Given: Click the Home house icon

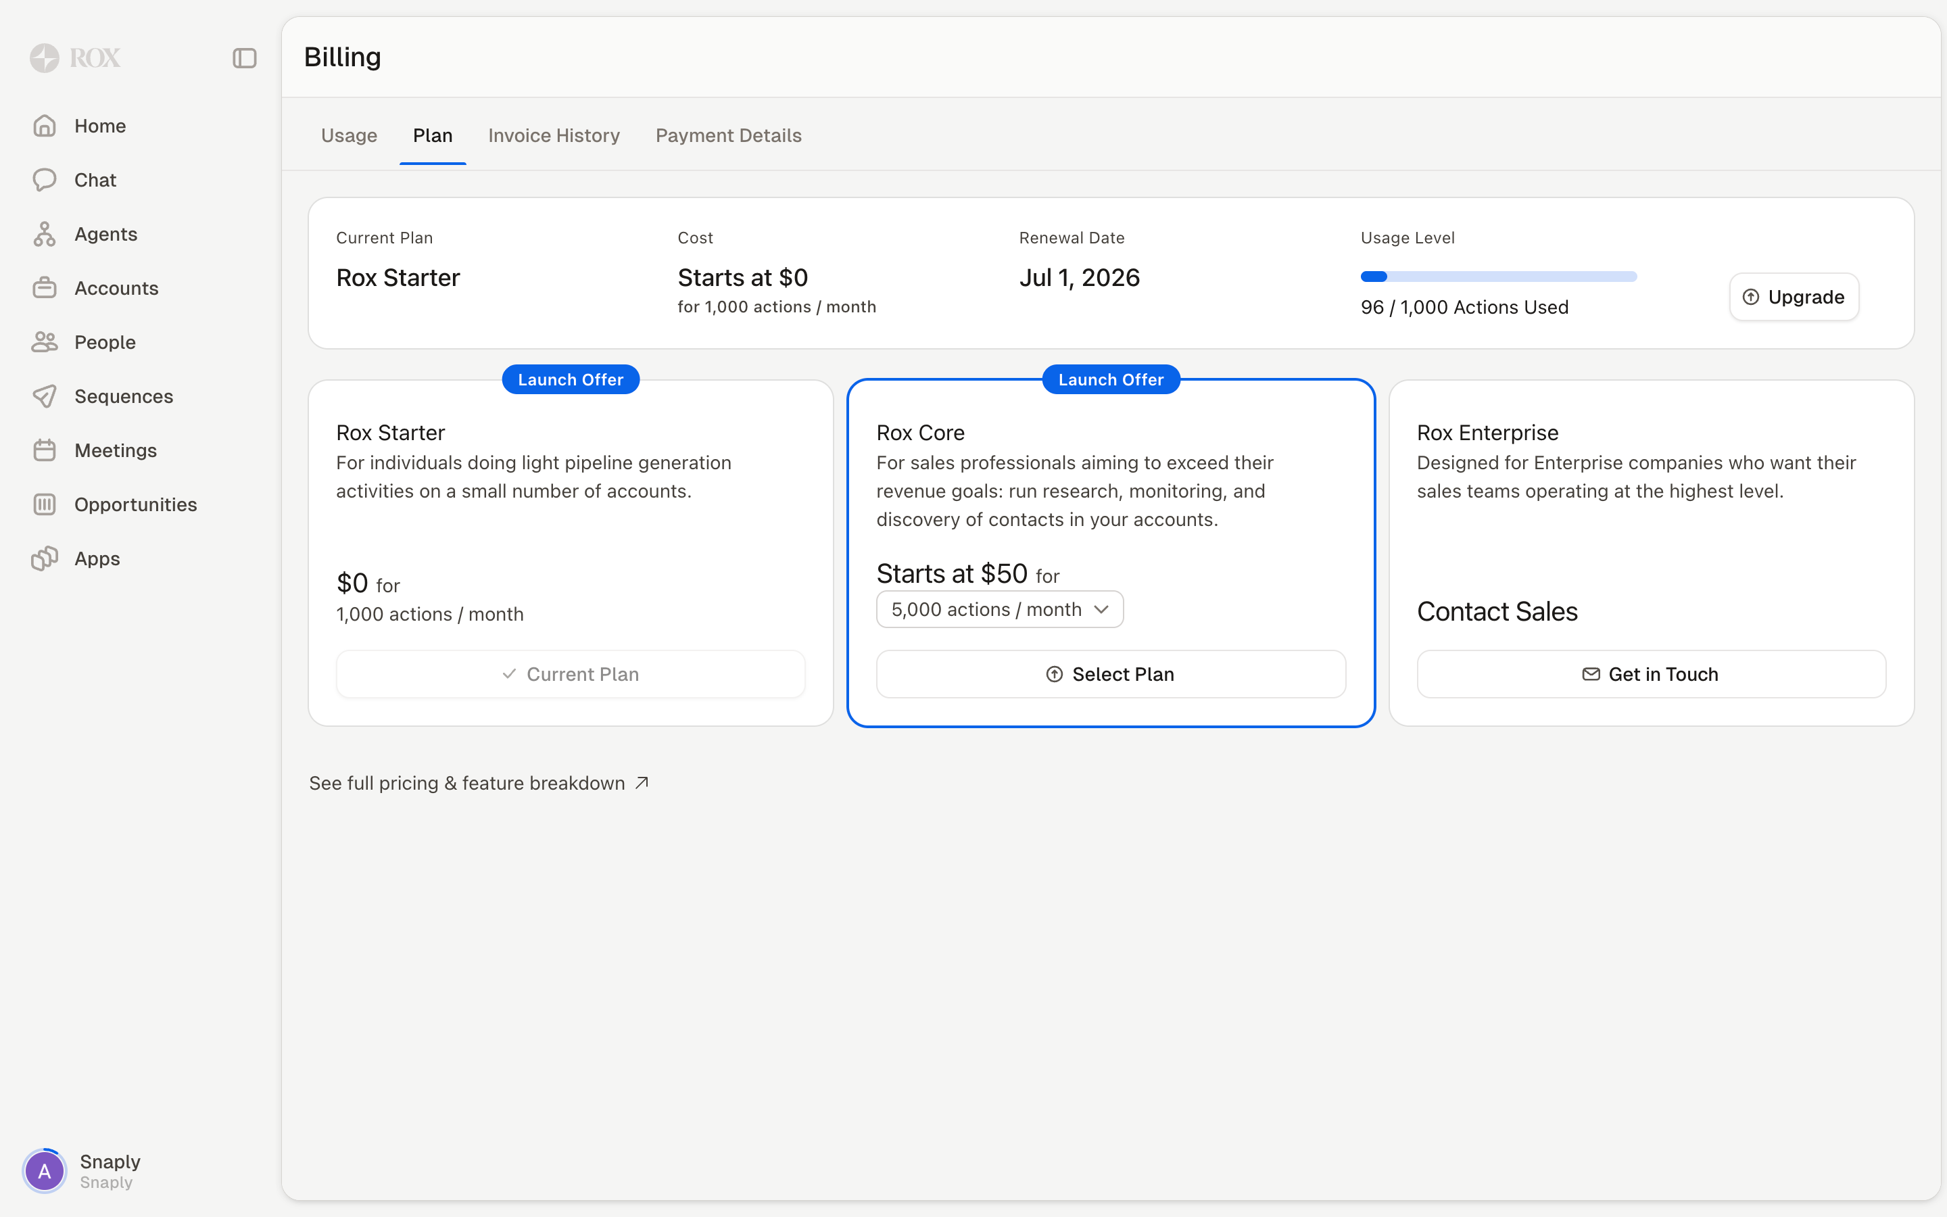Looking at the screenshot, I should click(44, 126).
